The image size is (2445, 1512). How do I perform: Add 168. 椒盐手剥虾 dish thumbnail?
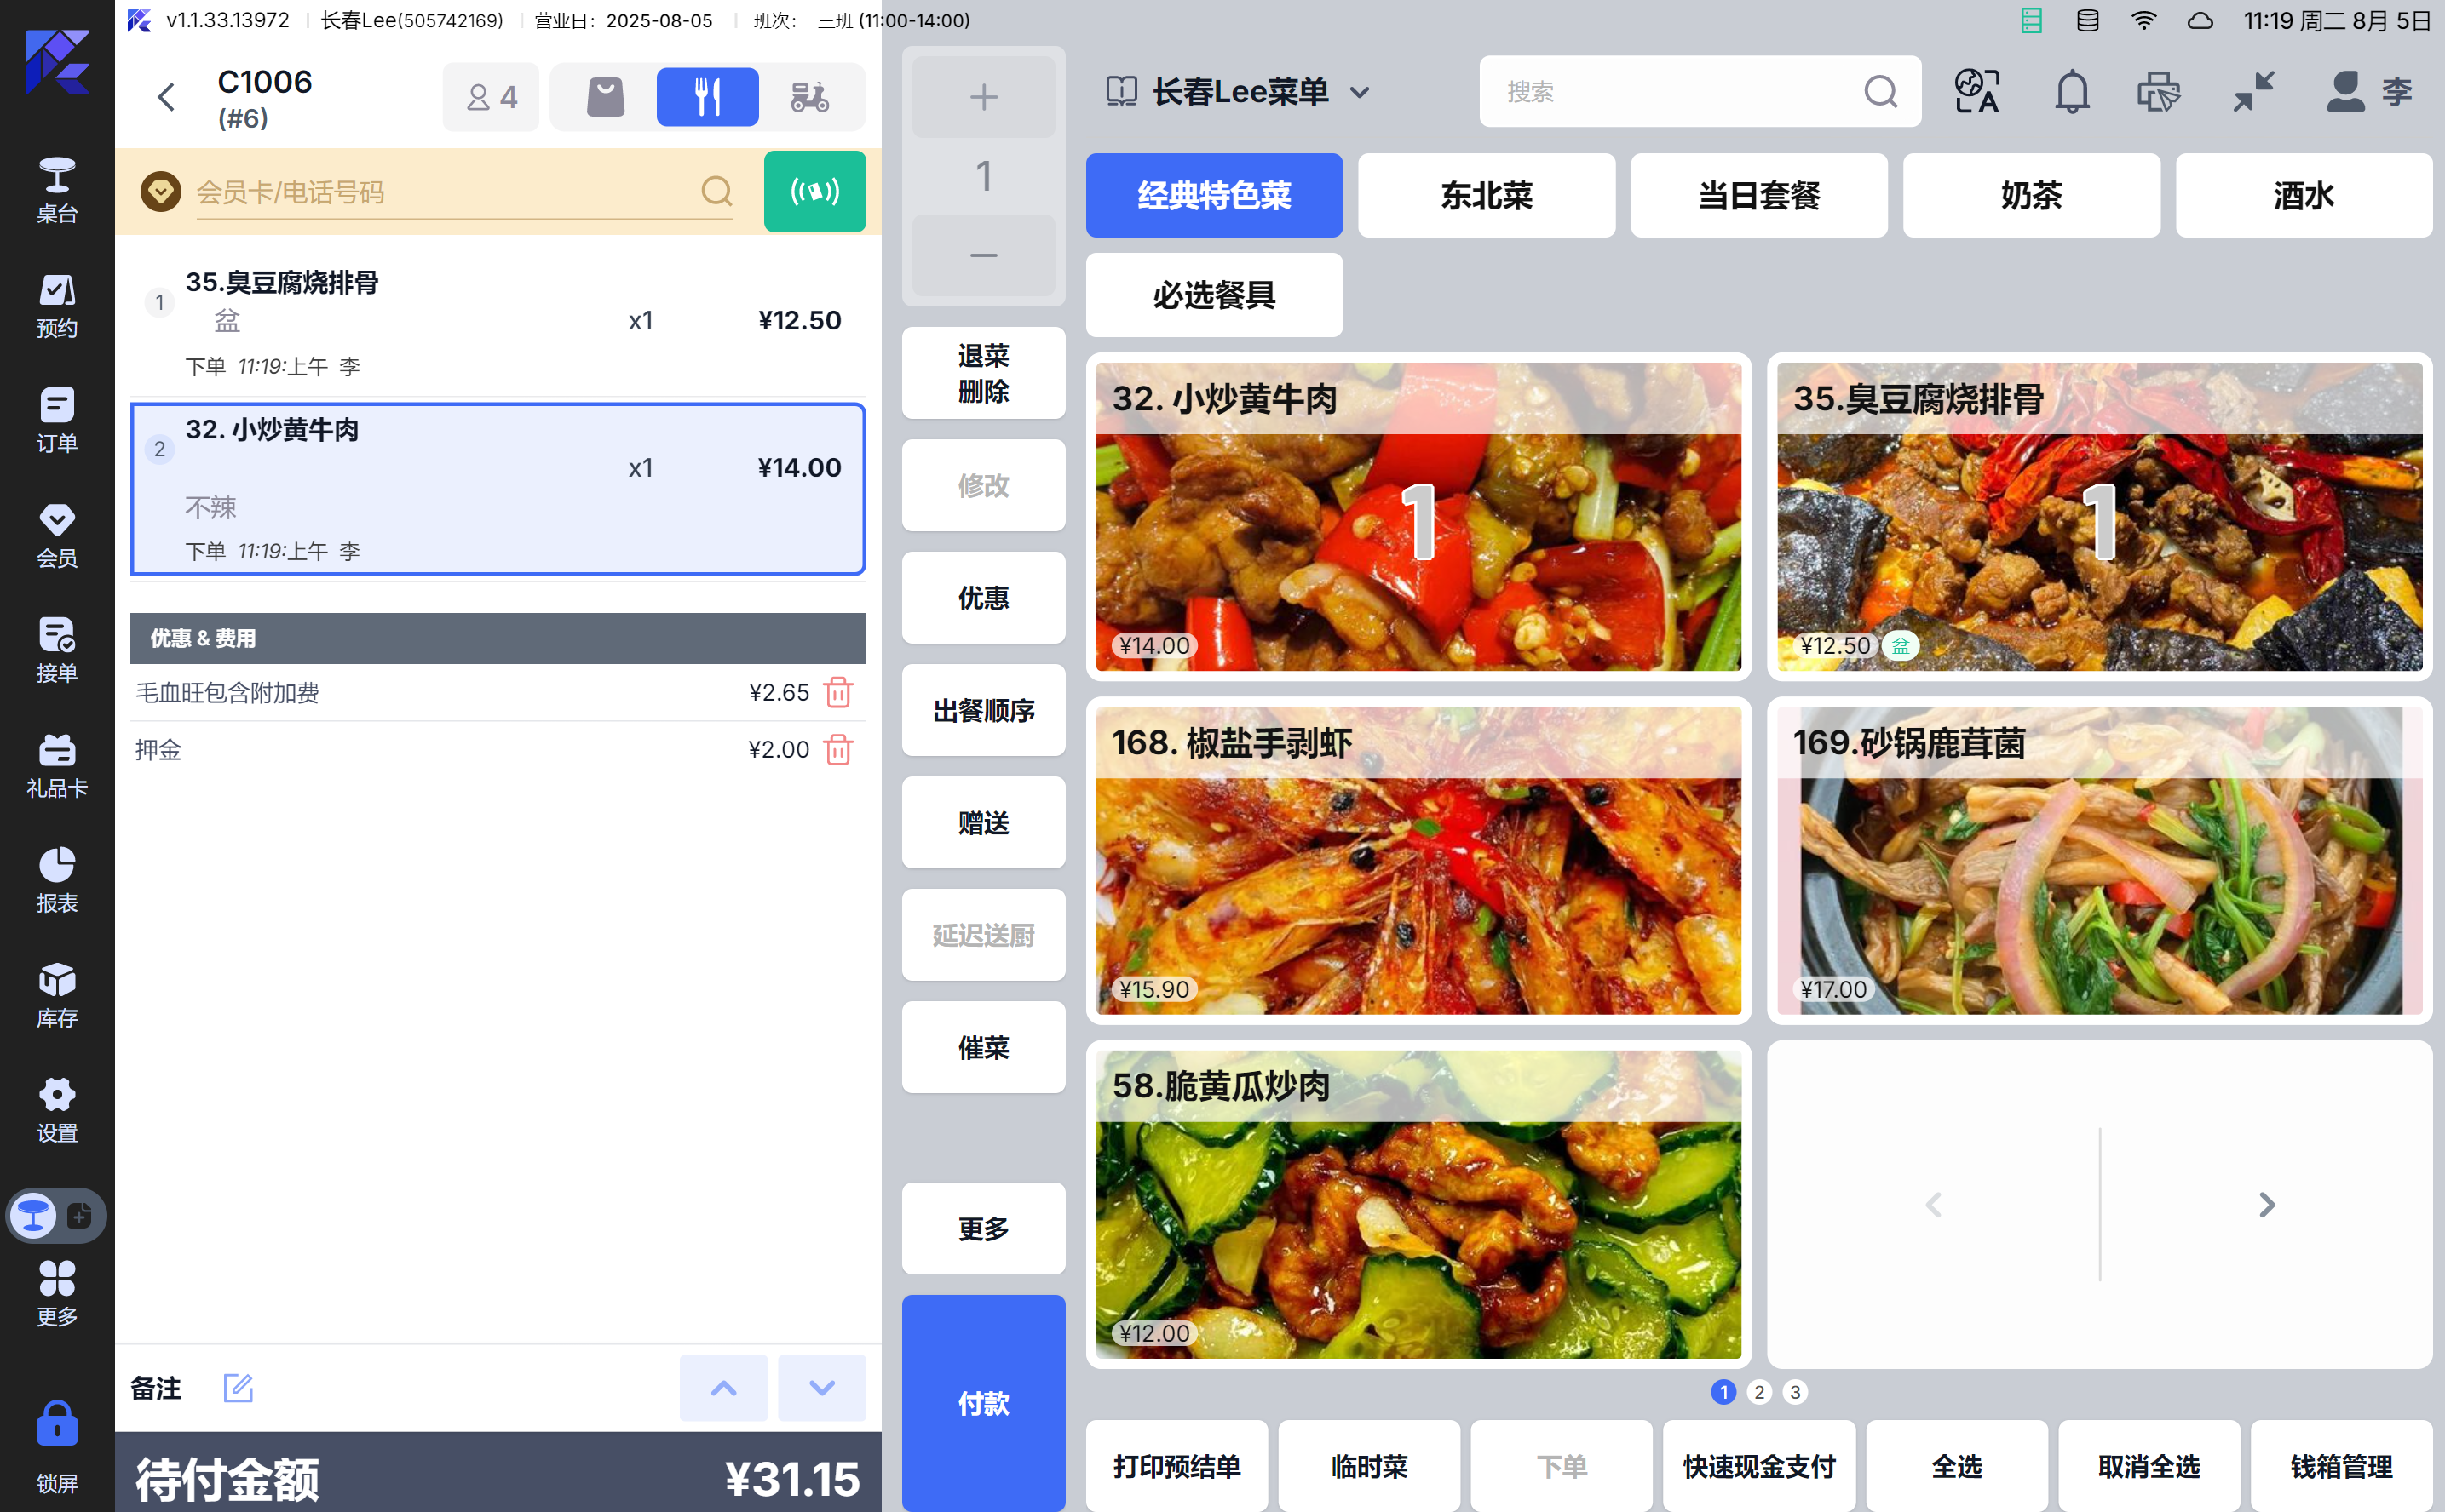click(x=1418, y=860)
